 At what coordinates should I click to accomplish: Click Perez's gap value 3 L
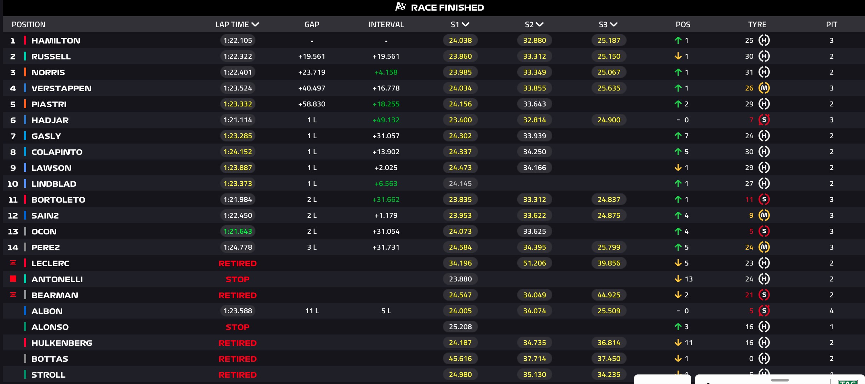(x=312, y=247)
